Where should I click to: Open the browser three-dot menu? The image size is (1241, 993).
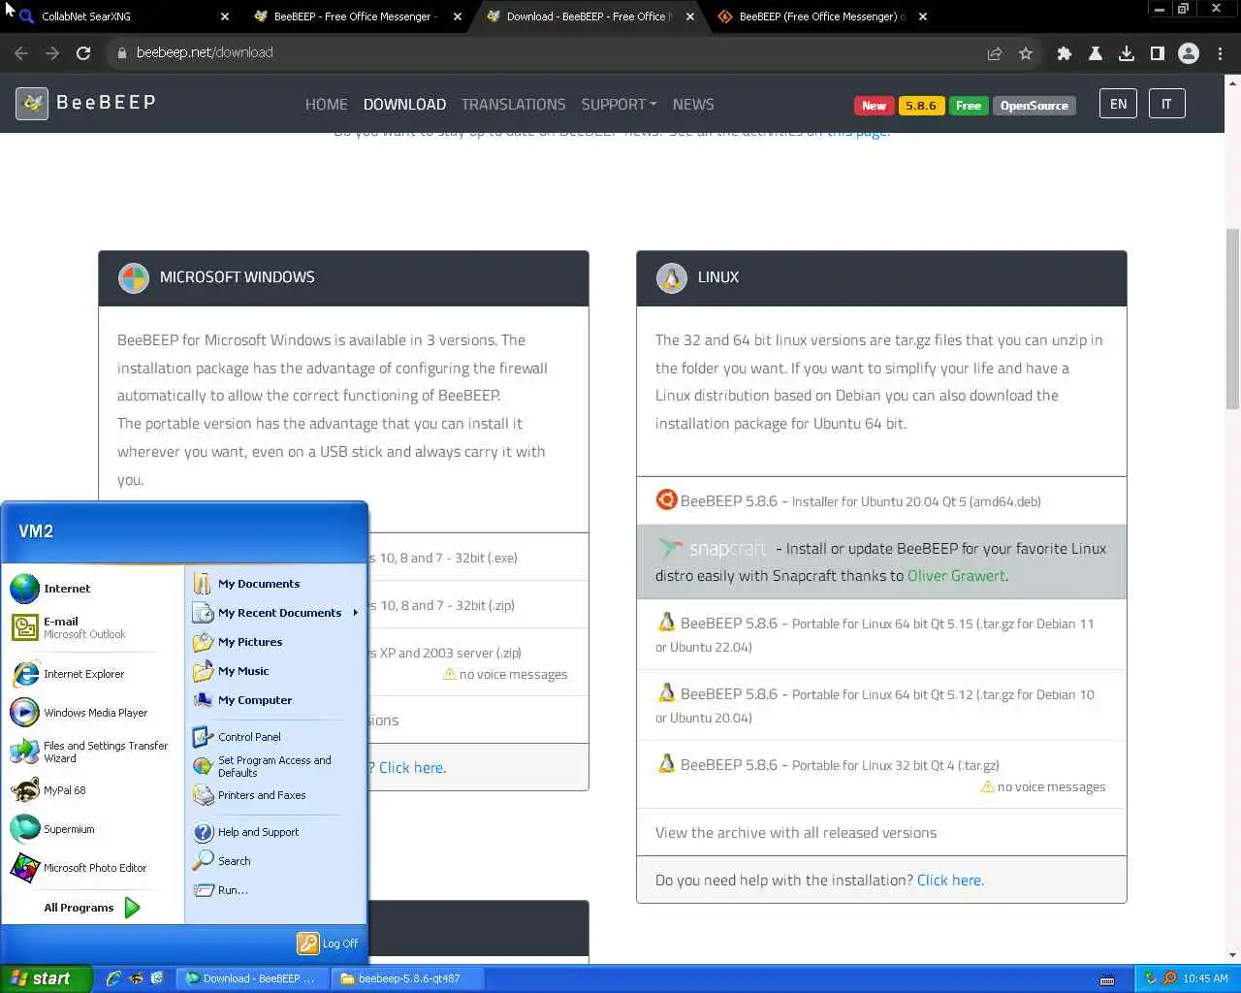pos(1221,53)
